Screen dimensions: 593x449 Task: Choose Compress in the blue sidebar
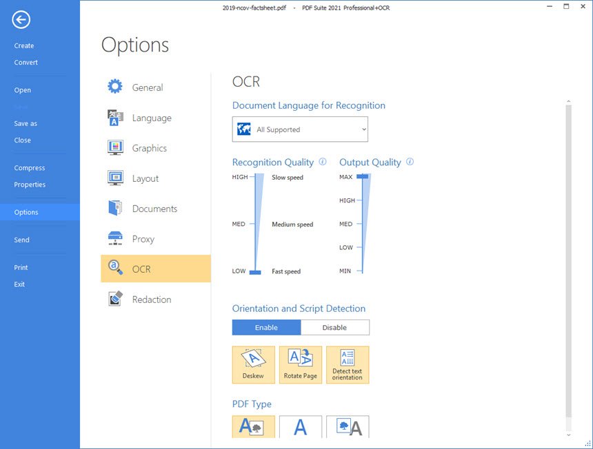click(30, 167)
